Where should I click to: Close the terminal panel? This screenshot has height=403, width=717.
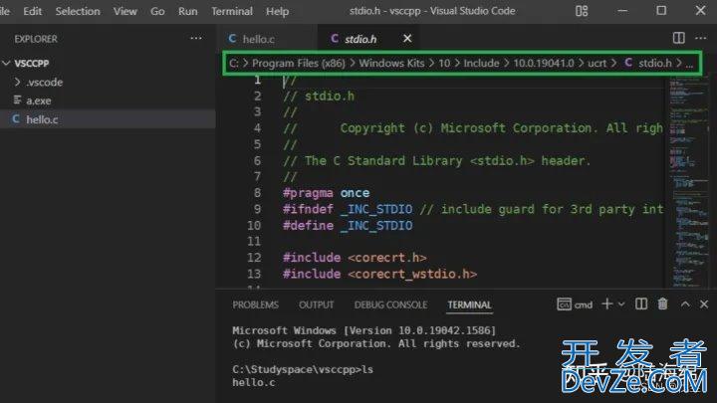(704, 303)
